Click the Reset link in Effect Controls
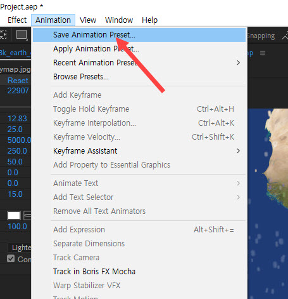Viewport: 288px width, 299px height. coord(18,81)
